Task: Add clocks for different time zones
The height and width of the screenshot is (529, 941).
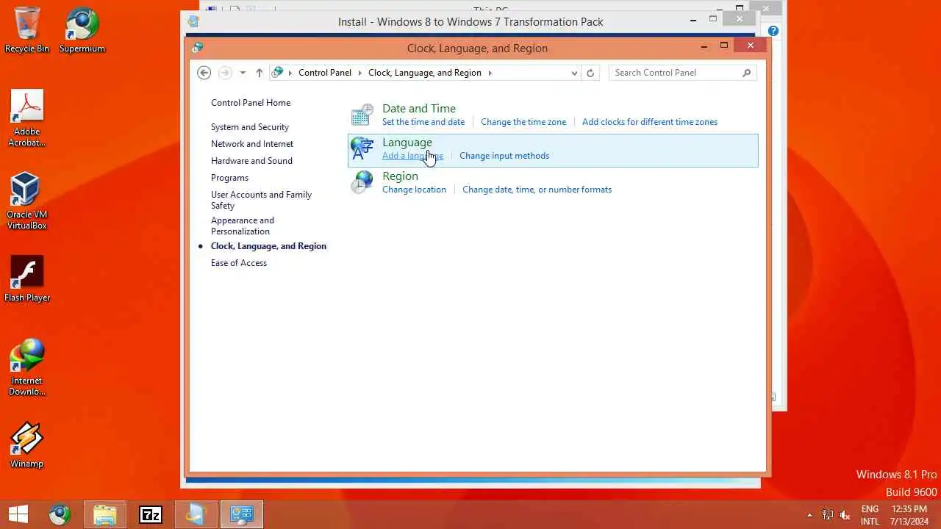Action: point(650,122)
